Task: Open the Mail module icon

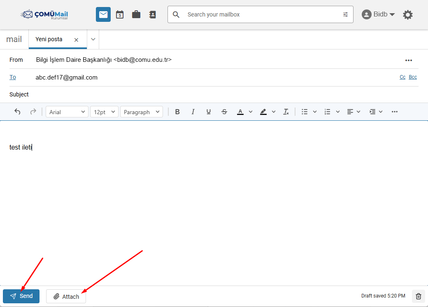Action: (103, 14)
